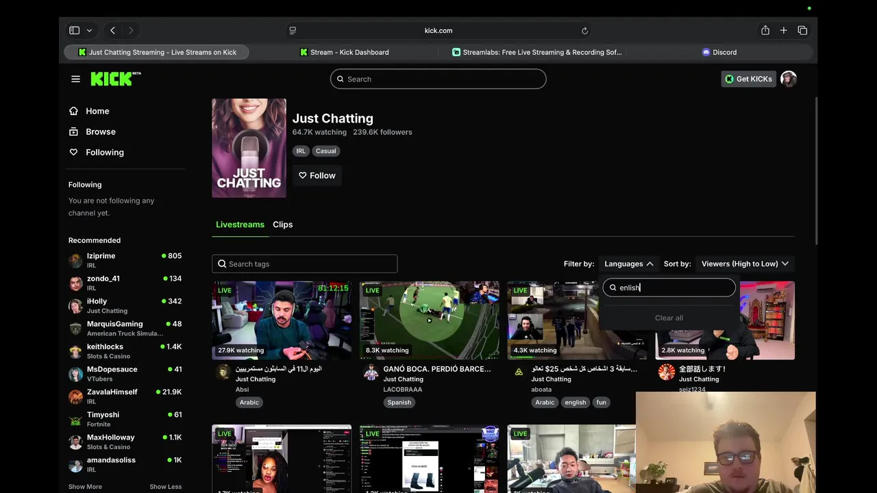Click the Safari sidebar toggle icon
This screenshot has height=493, width=877.
pos(74,30)
